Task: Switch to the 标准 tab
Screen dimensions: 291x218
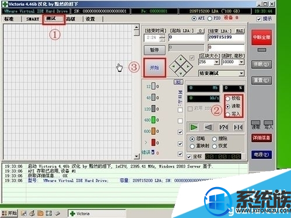Action: (9, 19)
